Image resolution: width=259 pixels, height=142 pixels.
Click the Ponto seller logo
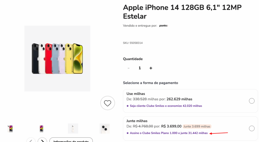163,26
